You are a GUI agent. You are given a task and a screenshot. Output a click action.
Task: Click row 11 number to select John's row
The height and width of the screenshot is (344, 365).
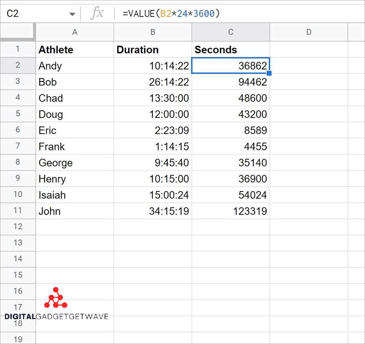[x=18, y=211]
